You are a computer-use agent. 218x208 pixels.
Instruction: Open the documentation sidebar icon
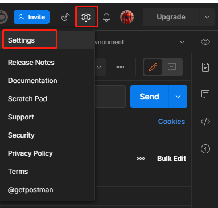[205, 67]
